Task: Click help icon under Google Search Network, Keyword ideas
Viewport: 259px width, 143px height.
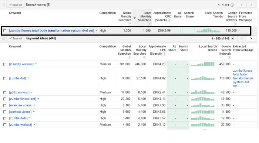Action: coord(229,57)
